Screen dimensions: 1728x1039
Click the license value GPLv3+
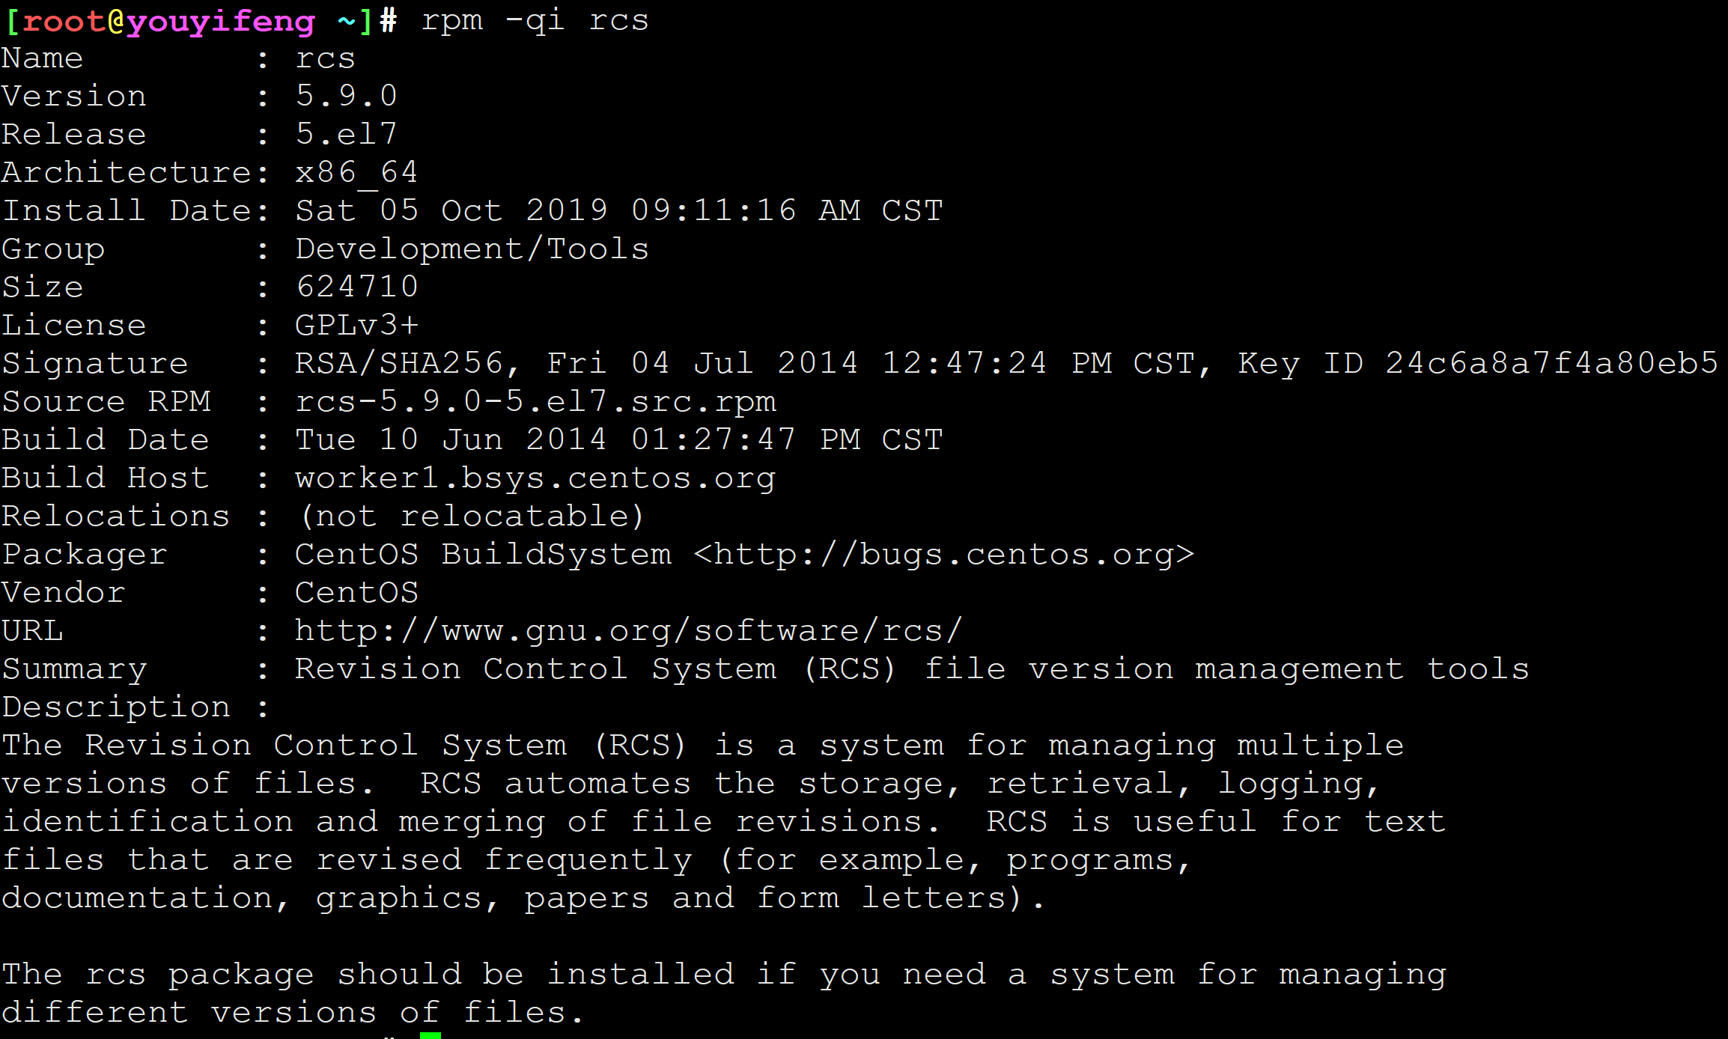click(x=356, y=326)
